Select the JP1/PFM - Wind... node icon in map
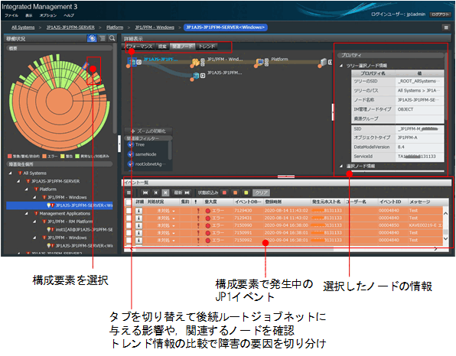 tap(196, 62)
